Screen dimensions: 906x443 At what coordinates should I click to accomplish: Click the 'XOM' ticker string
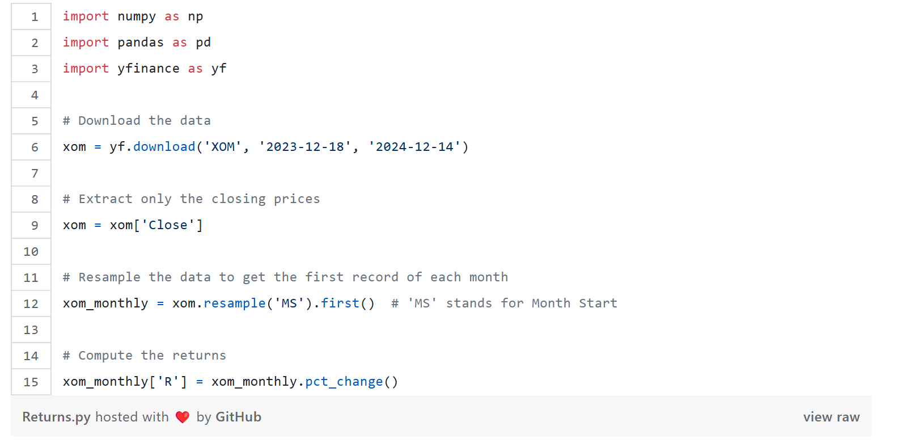coord(223,147)
